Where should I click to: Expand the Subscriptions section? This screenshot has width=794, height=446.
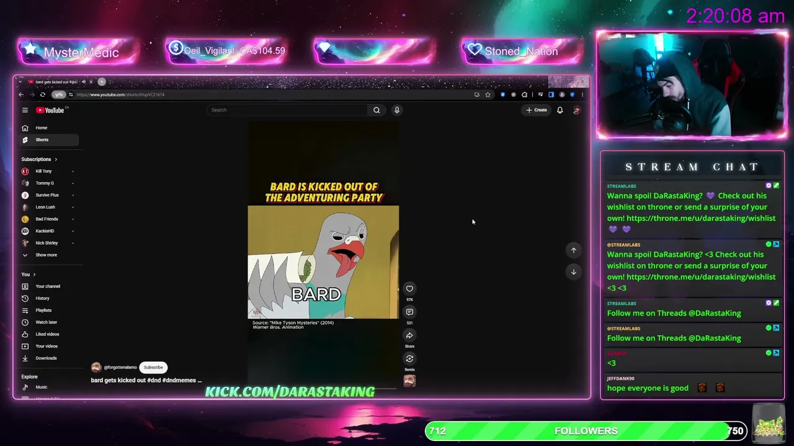tap(40, 159)
